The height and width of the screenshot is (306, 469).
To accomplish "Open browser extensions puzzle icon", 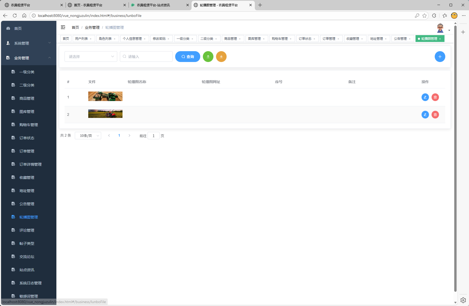I will point(434,16).
